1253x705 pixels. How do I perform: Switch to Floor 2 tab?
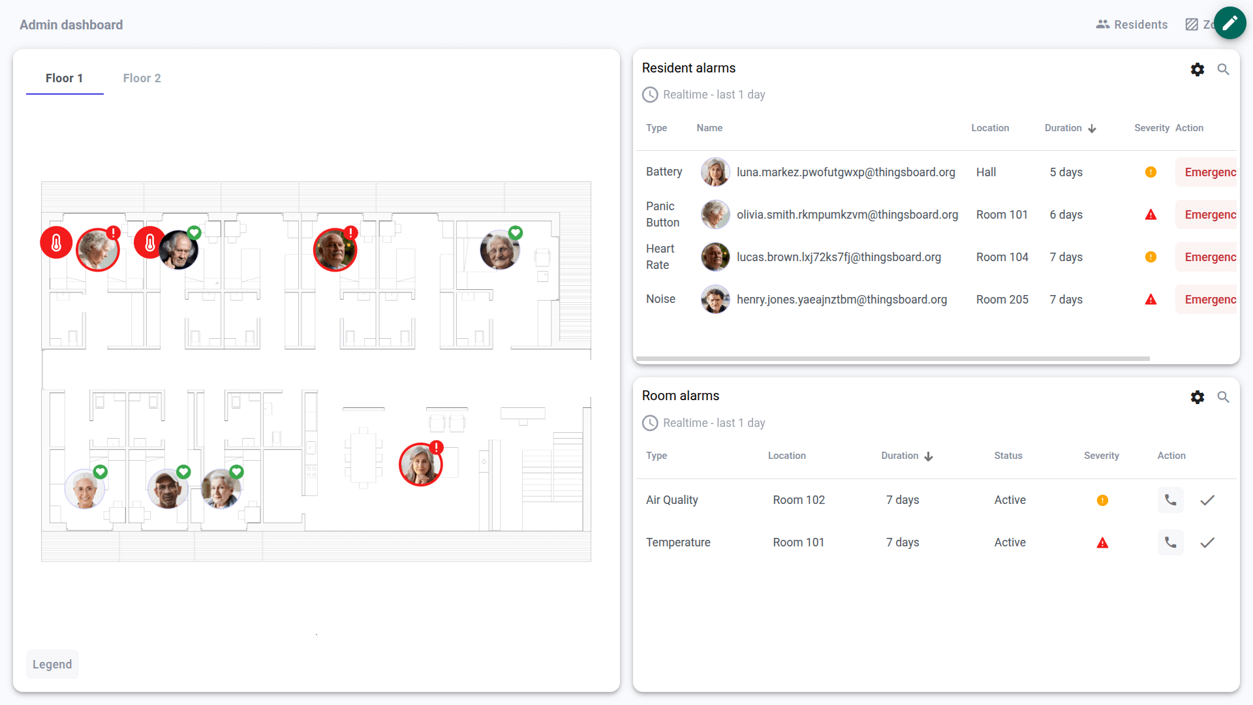click(142, 78)
